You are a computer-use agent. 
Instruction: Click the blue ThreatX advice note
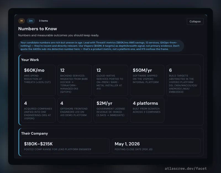coord(101,46)
